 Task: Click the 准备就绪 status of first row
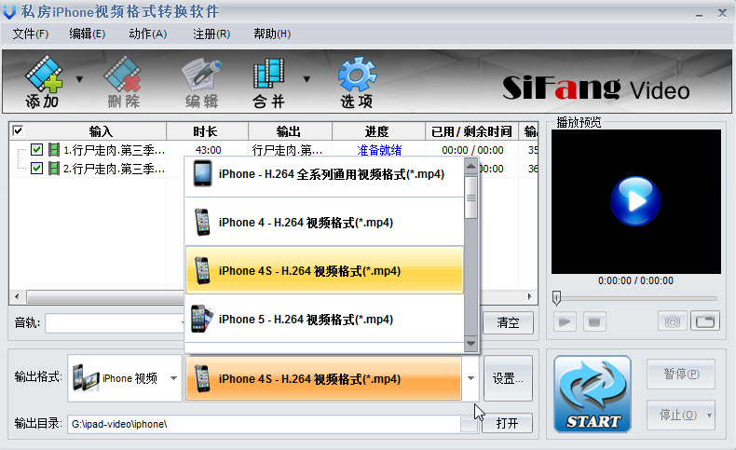(379, 150)
